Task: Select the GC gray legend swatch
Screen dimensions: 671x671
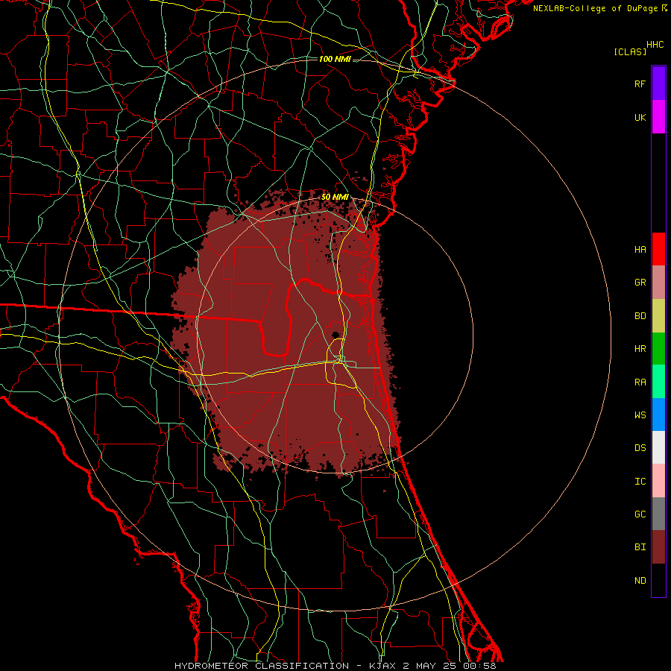Action: point(658,514)
